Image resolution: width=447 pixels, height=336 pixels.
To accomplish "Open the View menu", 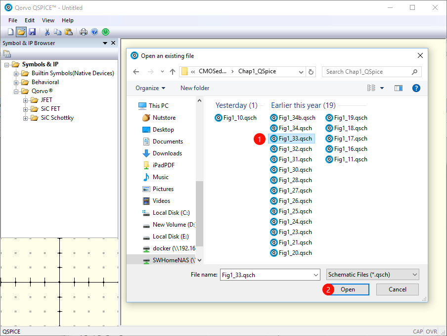I will coord(48,20).
